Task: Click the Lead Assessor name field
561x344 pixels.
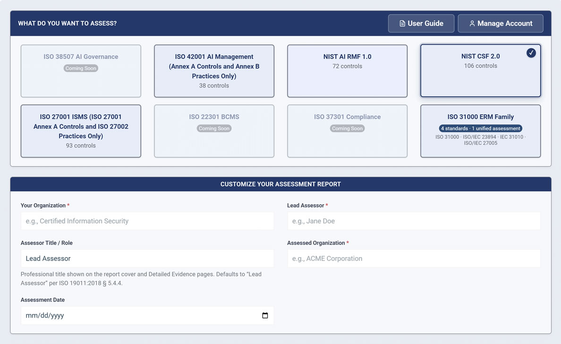Action: [x=414, y=221]
